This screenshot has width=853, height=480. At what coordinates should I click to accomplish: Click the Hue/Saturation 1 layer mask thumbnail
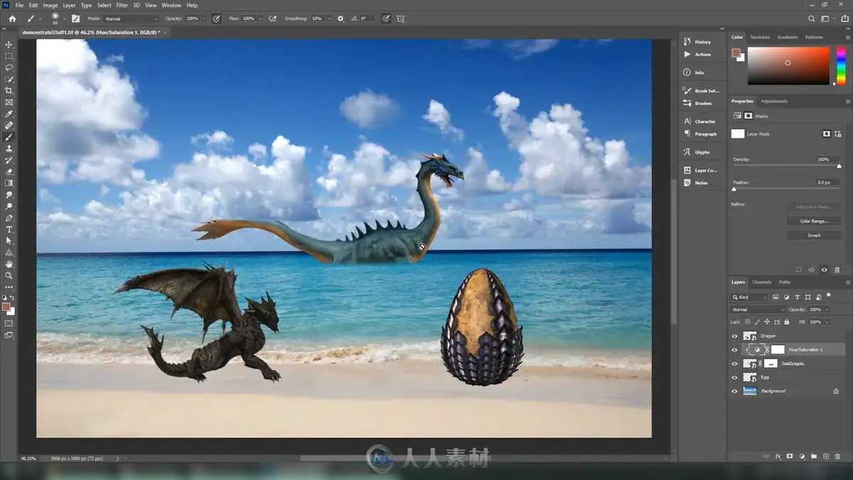click(x=778, y=349)
